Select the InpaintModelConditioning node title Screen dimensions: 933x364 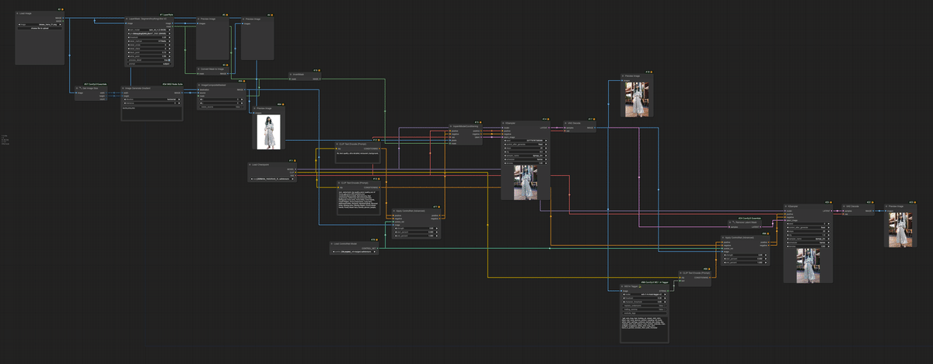click(466, 126)
